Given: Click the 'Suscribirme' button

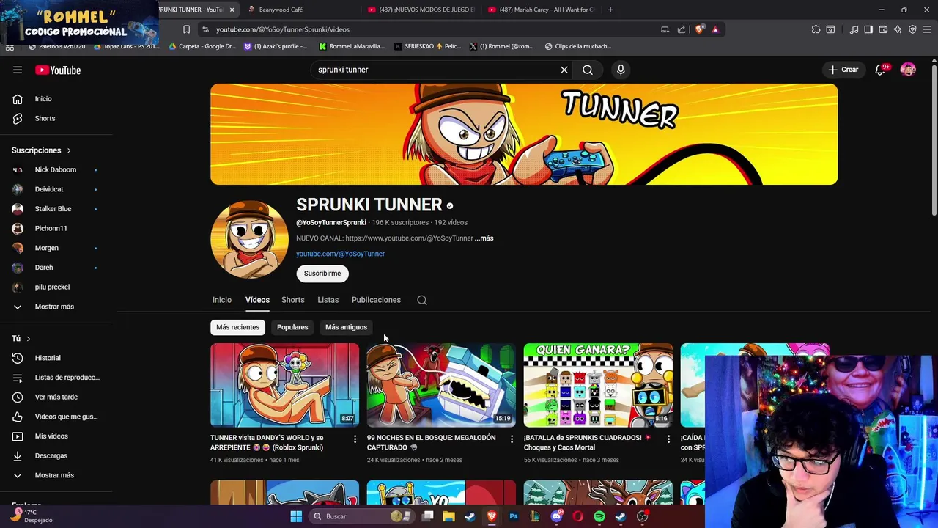Looking at the screenshot, I should (x=322, y=274).
